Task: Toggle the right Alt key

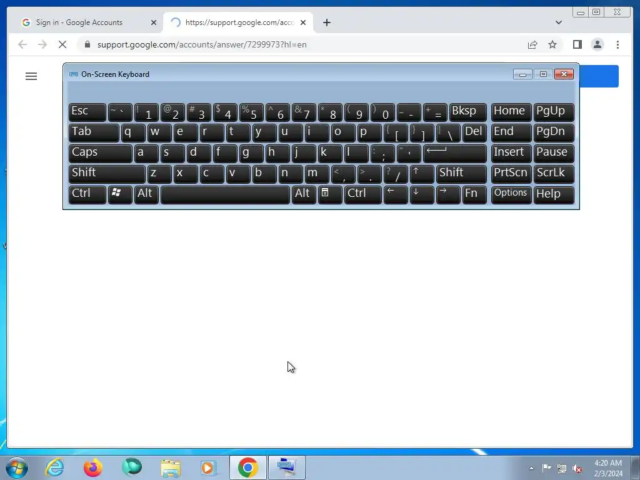Action: click(304, 194)
